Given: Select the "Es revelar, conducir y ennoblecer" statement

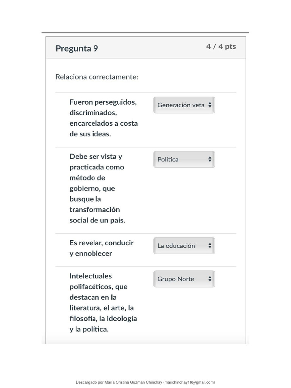Looking at the screenshot, I should tap(102, 248).
